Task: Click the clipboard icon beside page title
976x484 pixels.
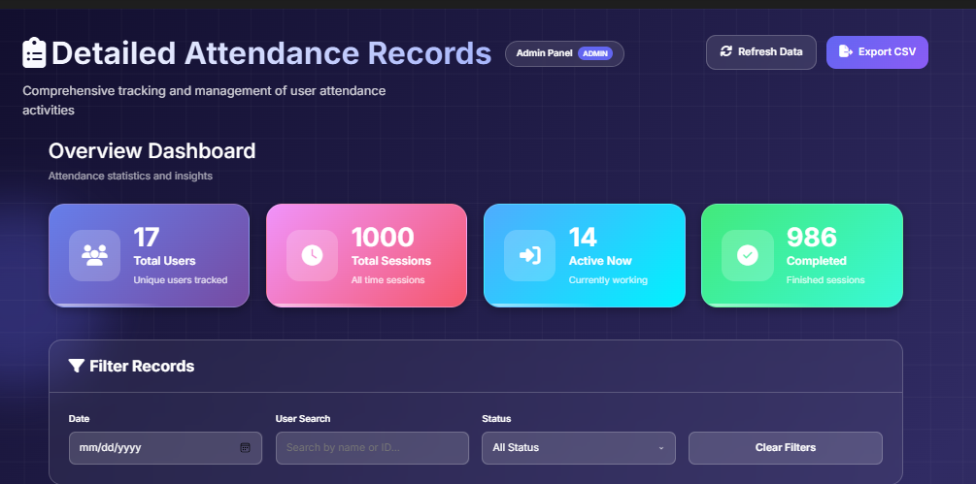Action: [34, 52]
